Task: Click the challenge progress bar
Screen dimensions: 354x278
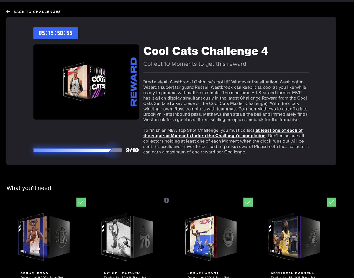Action: (x=77, y=150)
